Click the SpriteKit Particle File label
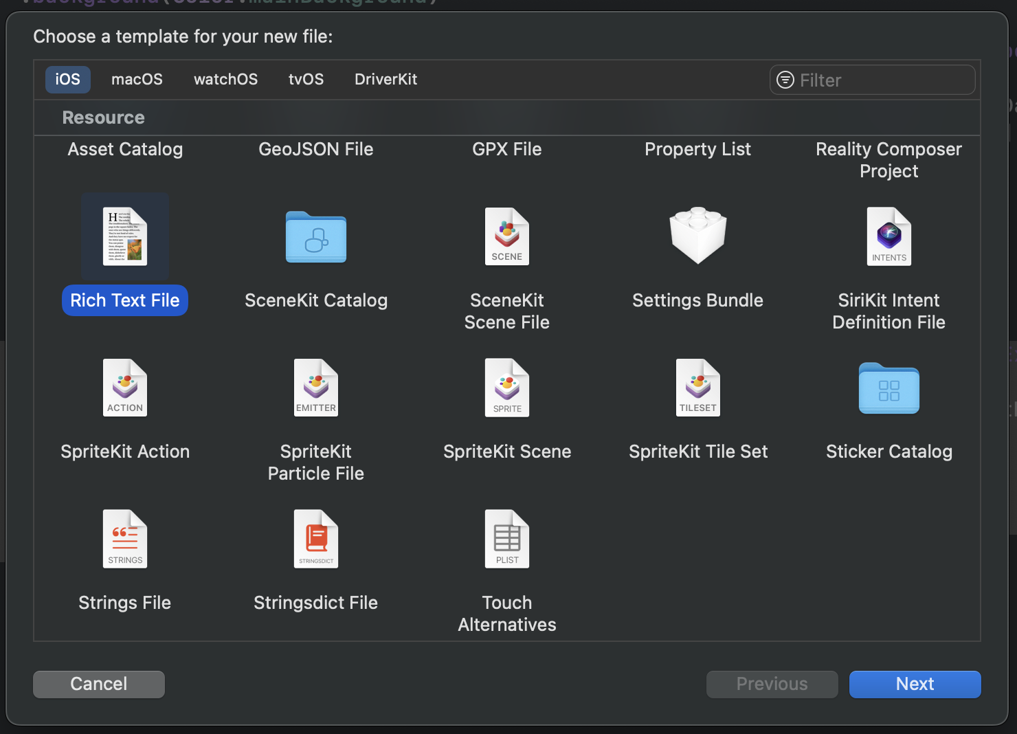The height and width of the screenshot is (734, 1017). (316, 463)
